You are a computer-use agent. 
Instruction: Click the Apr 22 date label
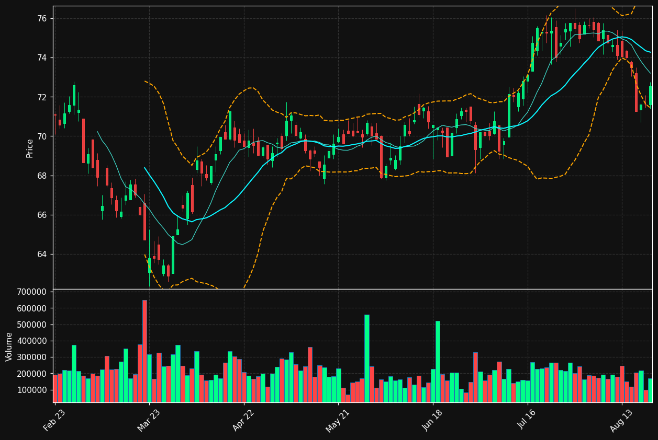point(243,420)
